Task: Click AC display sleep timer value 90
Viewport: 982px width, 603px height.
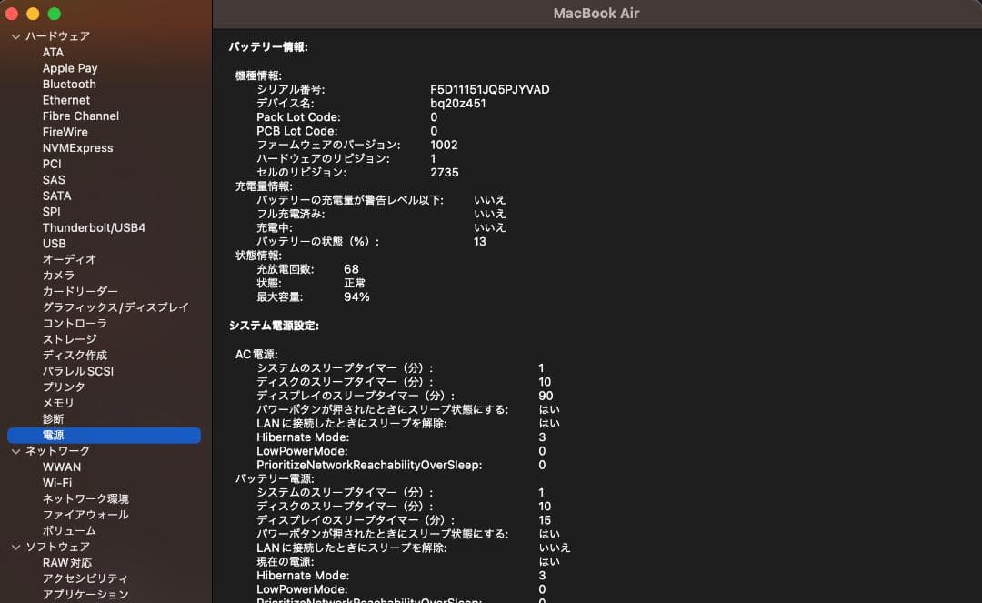Action: pos(546,396)
